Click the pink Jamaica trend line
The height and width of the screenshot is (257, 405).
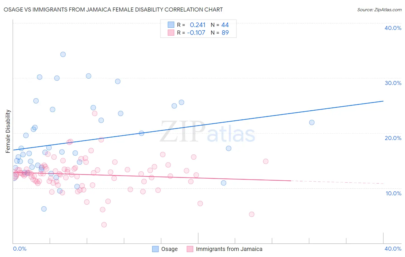[x=152, y=176]
